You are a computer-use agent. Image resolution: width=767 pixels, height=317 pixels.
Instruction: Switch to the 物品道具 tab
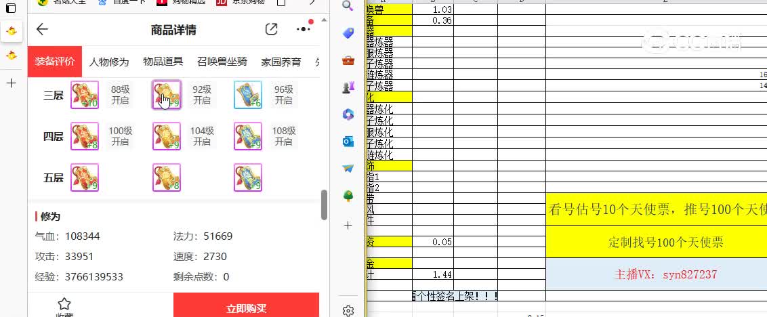point(163,62)
